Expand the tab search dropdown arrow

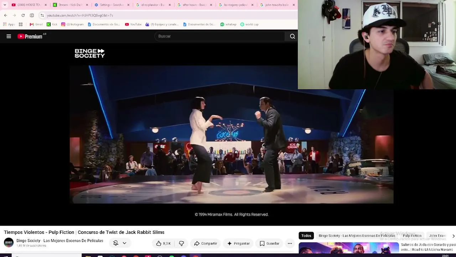[5, 5]
